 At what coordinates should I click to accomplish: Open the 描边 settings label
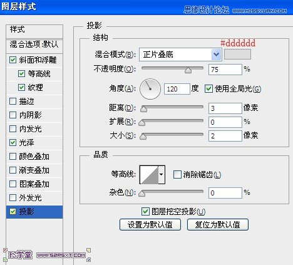(26, 101)
